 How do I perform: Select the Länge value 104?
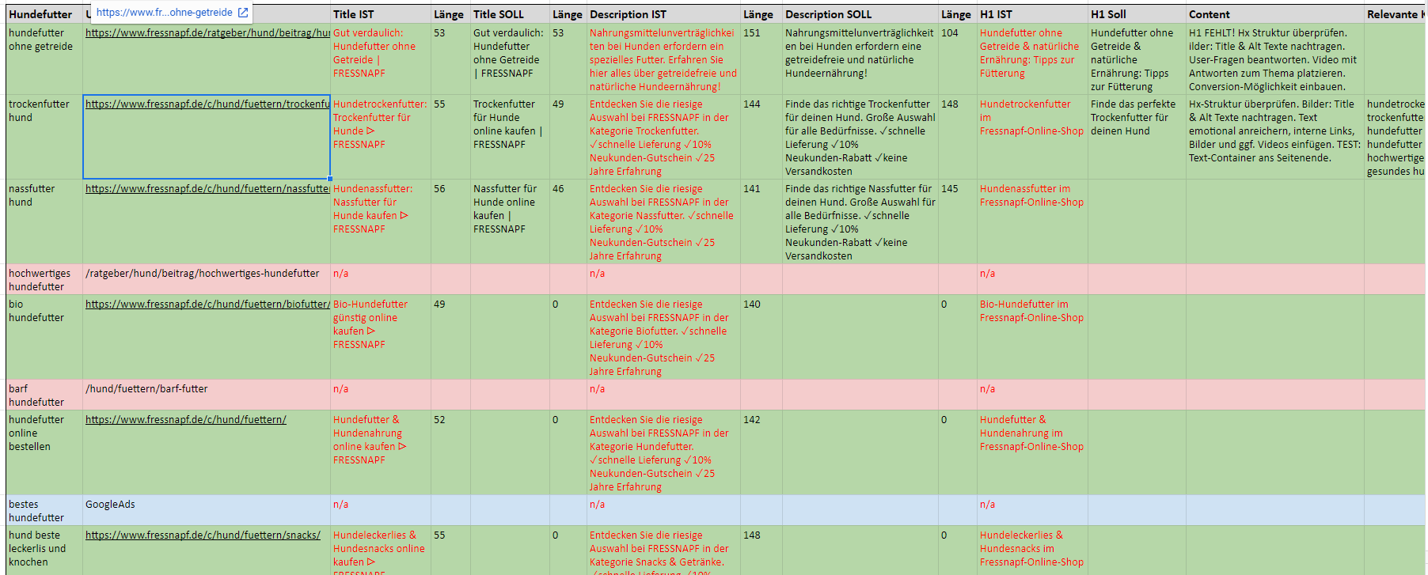pos(958,59)
